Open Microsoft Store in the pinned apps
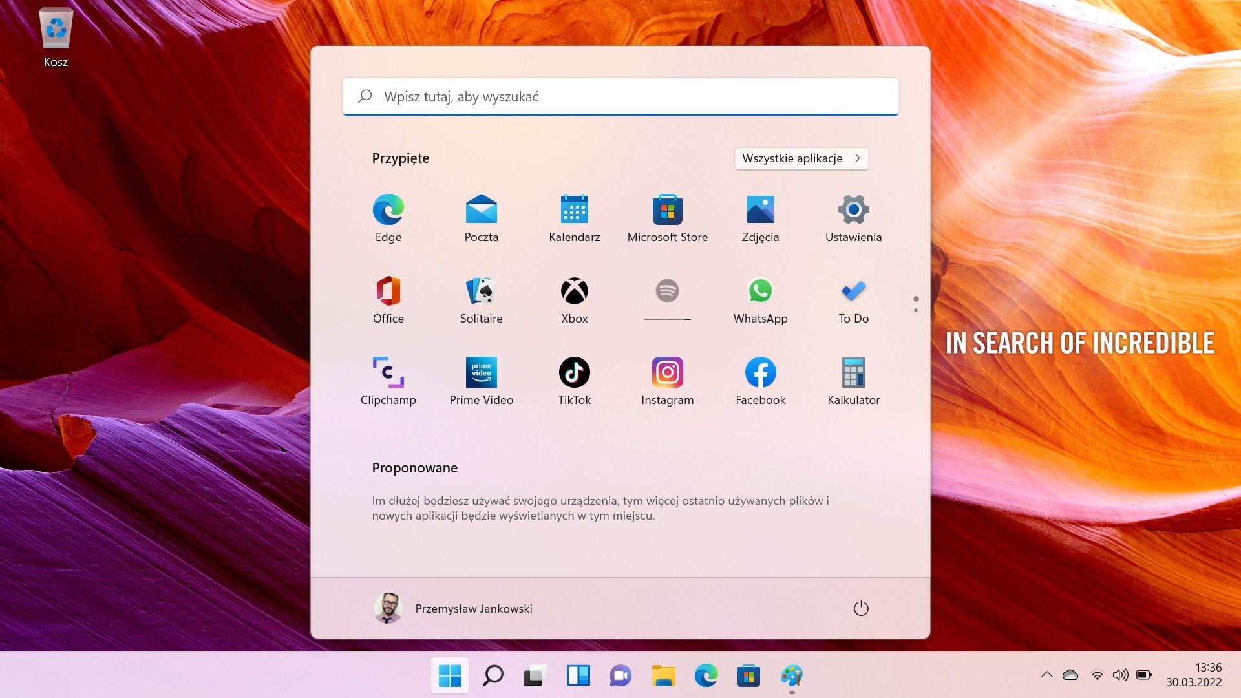Image resolution: width=1241 pixels, height=698 pixels. coord(668,218)
